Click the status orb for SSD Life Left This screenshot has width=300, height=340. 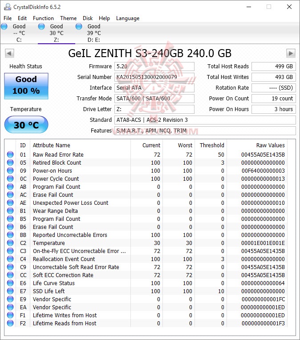pyautogui.click(x=10, y=291)
